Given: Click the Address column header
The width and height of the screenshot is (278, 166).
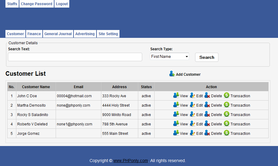Looking at the screenshot, I should click(119, 87).
